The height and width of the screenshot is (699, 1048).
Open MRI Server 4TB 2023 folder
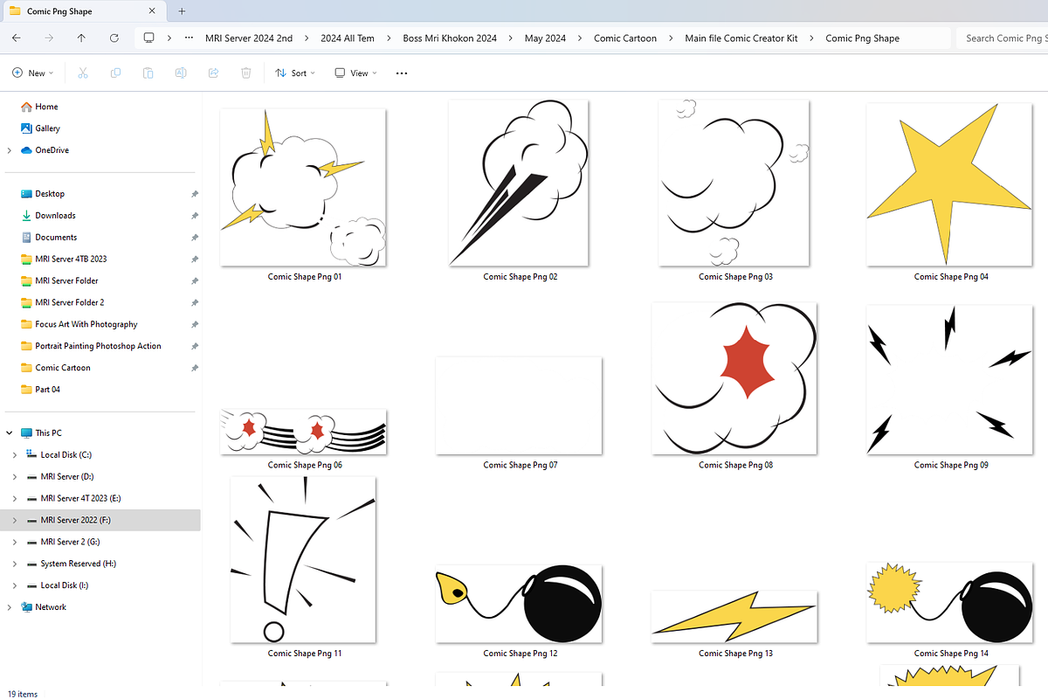pos(64,260)
